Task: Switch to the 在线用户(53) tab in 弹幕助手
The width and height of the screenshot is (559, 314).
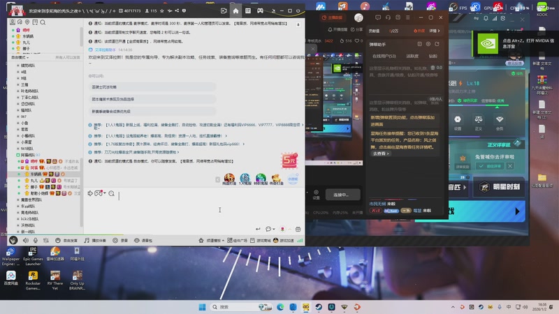Action: click(x=384, y=57)
